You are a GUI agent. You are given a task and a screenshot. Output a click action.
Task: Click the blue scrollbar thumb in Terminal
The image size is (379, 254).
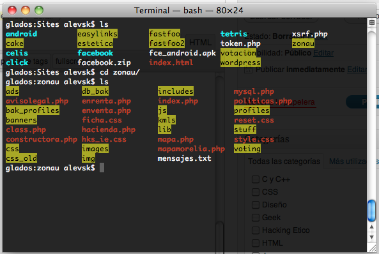pyautogui.click(x=372, y=211)
